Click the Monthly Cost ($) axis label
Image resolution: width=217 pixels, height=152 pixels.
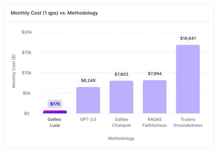14,71
